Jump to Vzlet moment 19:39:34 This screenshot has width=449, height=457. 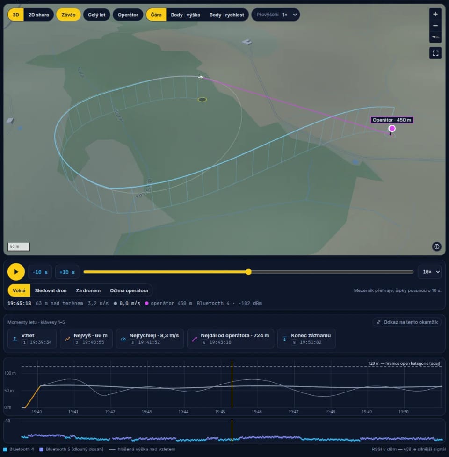pos(32,339)
